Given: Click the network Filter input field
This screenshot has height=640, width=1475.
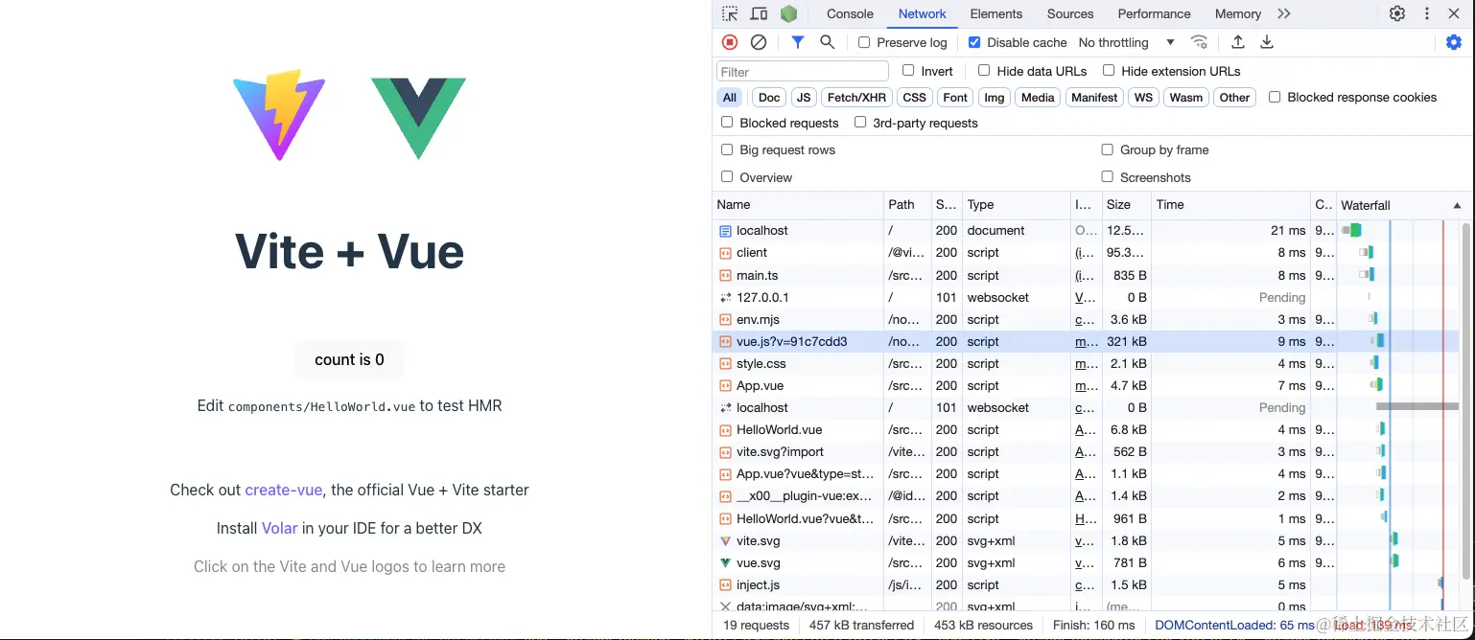Looking at the screenshot, I should 803,71.
